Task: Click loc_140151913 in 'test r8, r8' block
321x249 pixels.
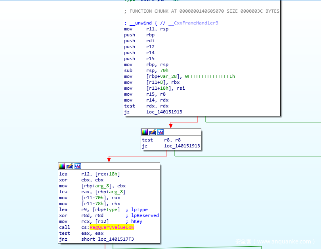Action: tap(182, 146)
